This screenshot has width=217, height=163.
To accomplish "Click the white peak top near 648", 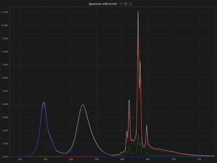I will tap(147, 126).
